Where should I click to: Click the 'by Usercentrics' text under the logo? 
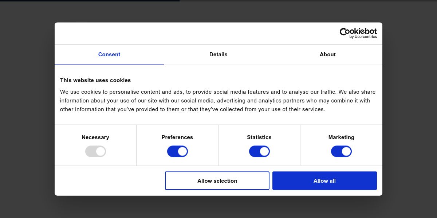coord(363,37)
